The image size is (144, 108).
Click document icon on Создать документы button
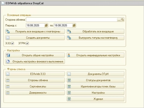pyautogui.click(x=8, y=38)
